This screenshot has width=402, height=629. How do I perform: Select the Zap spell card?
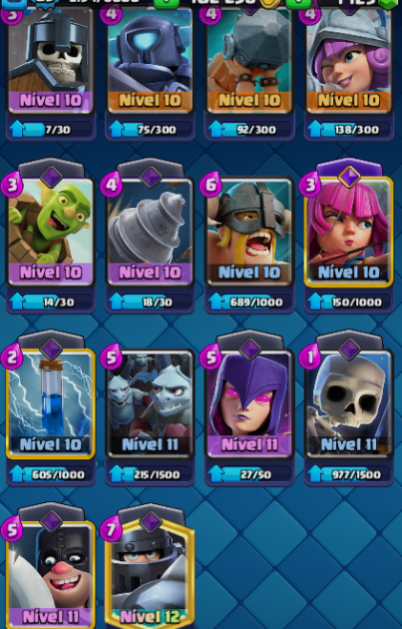[x=51, y=404]
